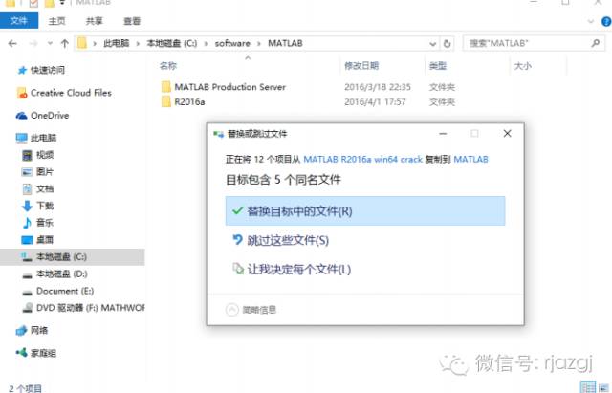Click the Creative Cloud Files icon

coord(22,93)
